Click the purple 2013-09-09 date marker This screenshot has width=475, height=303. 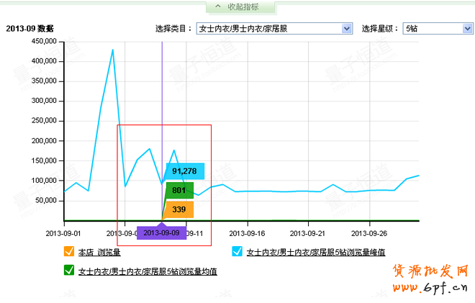tap(161, 233)
